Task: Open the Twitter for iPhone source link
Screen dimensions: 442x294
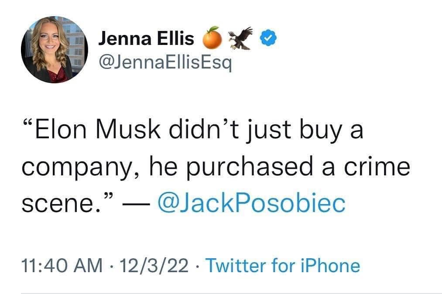Action: point(282,265)
